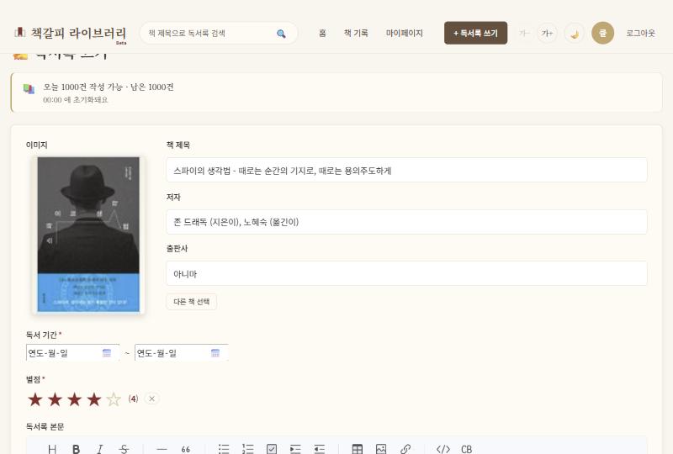This screenshot has width=673, height=454.
Task: Set rating to two stars
Action: (55, 399)
